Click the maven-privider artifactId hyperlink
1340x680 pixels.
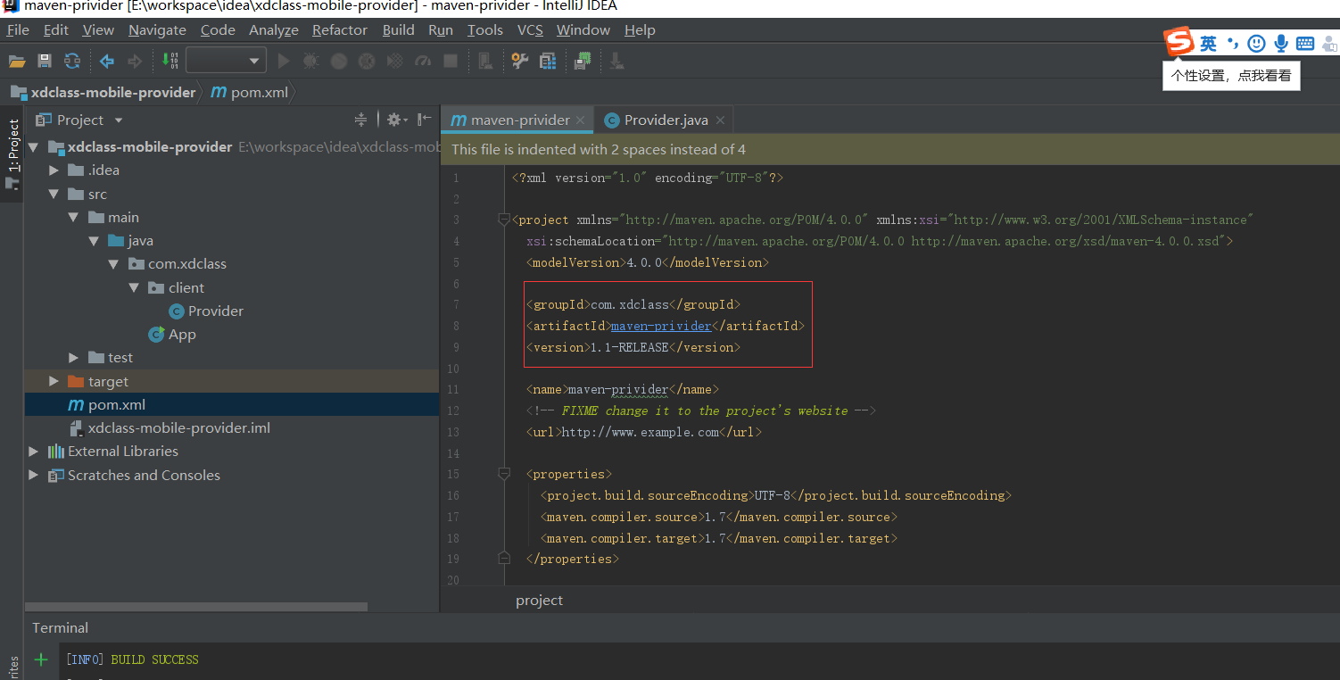(660, 326)
